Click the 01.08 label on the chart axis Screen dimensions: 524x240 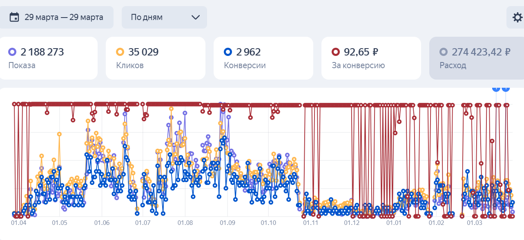[x=185, y=223]
